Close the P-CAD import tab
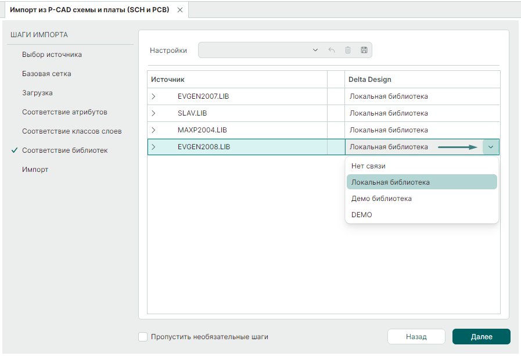Screen dimensions: 521x356 180,10
